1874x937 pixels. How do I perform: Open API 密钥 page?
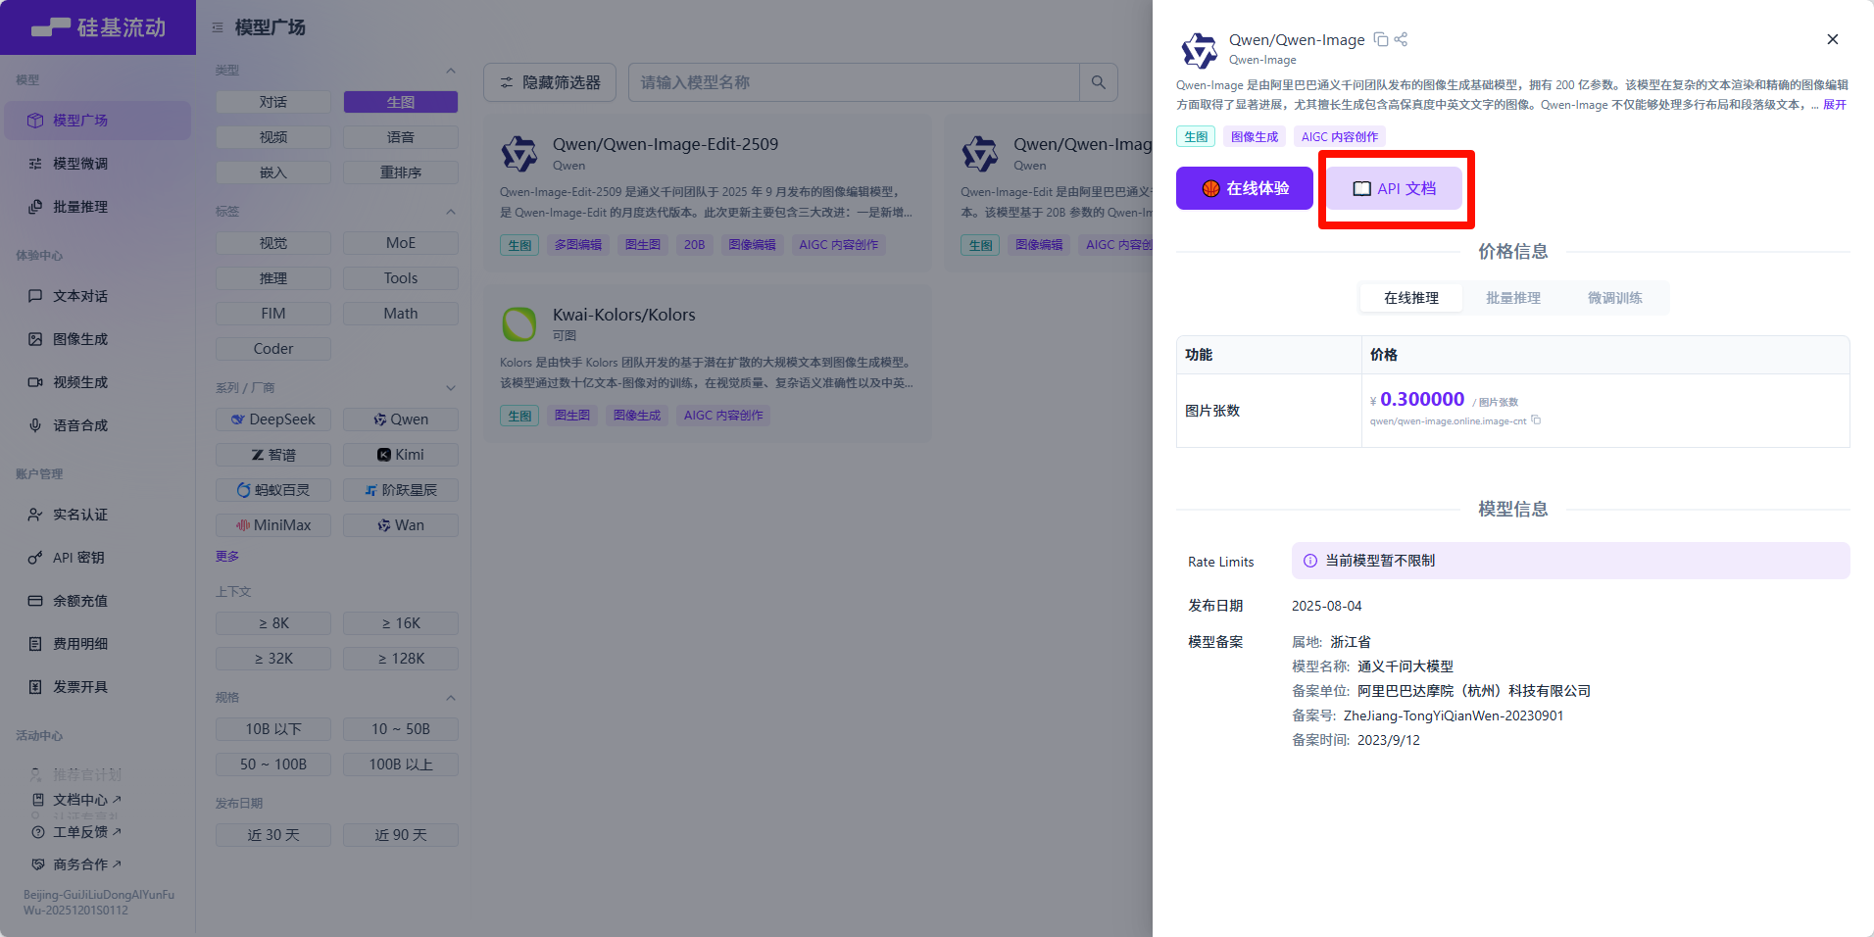tap(97, 558)
